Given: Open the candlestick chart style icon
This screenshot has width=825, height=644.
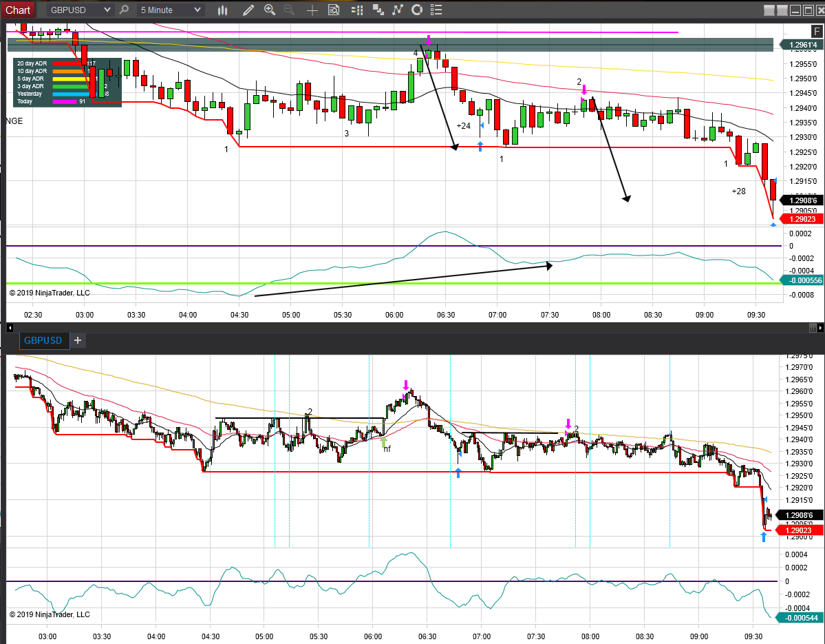Looking at the screenshot, I should (222, 10).
